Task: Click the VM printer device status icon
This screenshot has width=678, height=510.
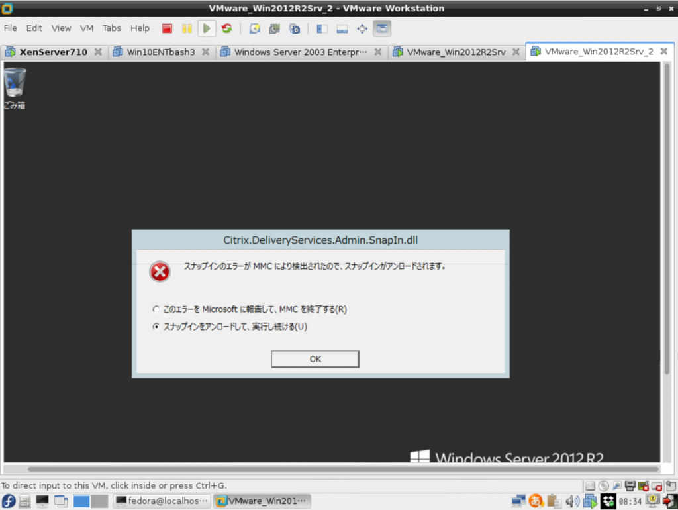Action: pyautogui.click(x=630, y=485)
